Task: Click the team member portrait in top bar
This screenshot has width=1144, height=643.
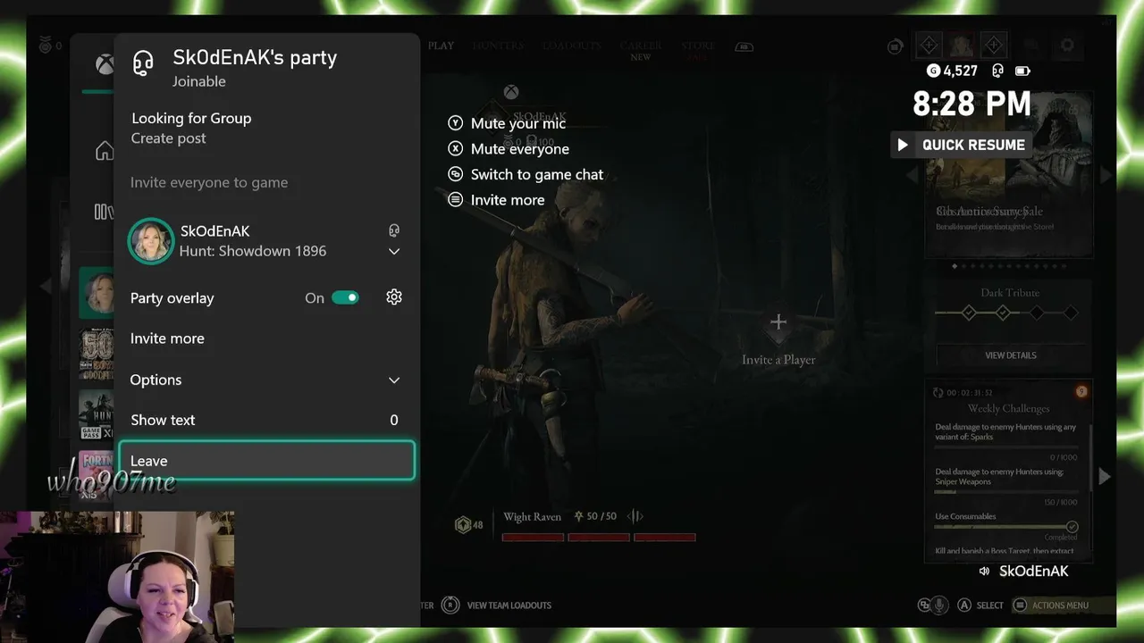Action: (x=962, y=46)
